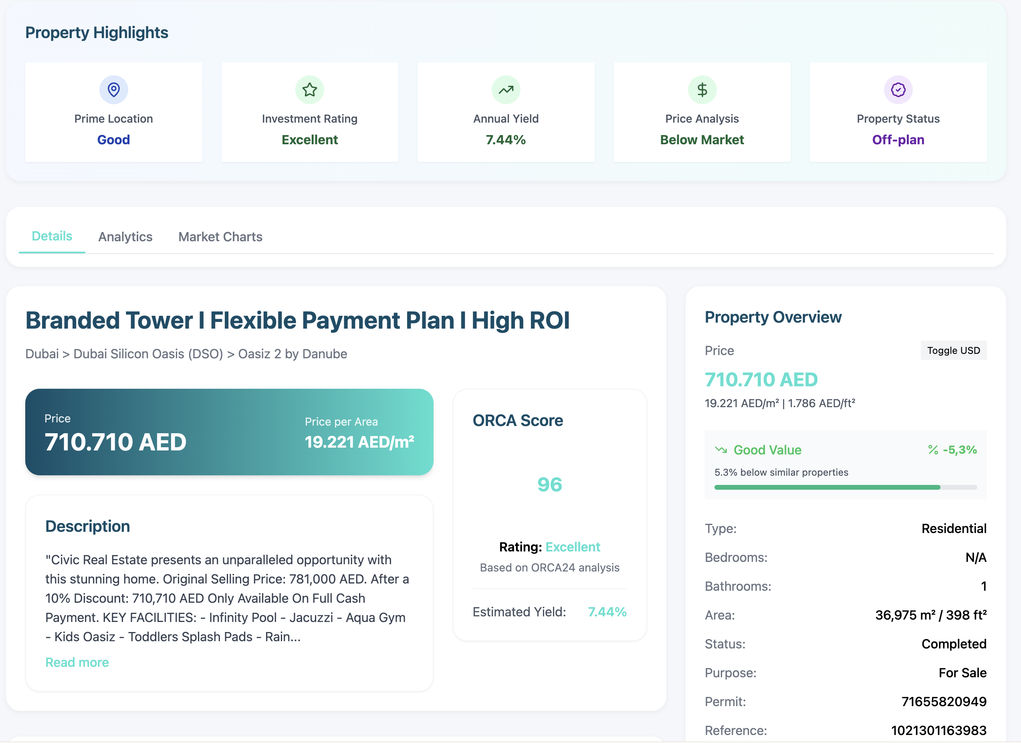Click the breadcrumb Dubai > Dubai Silicon Oasis path
The height and width of the screenshot is (743, 1021).
click(x=186, y=354)
